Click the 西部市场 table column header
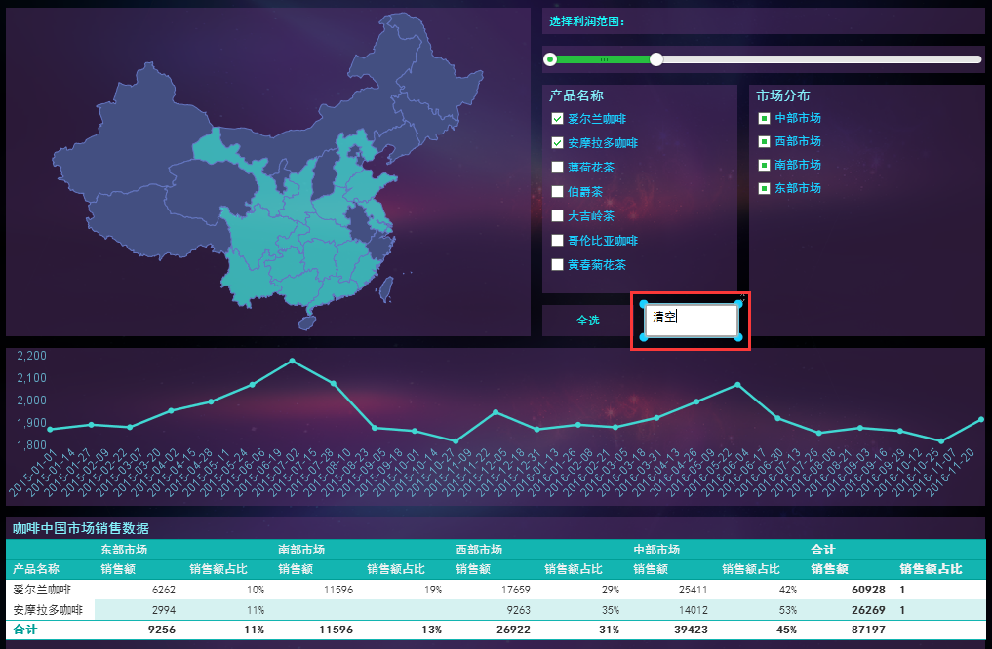Image resolution: width=992 pixels, height=649 pixels. coord(479,550)
